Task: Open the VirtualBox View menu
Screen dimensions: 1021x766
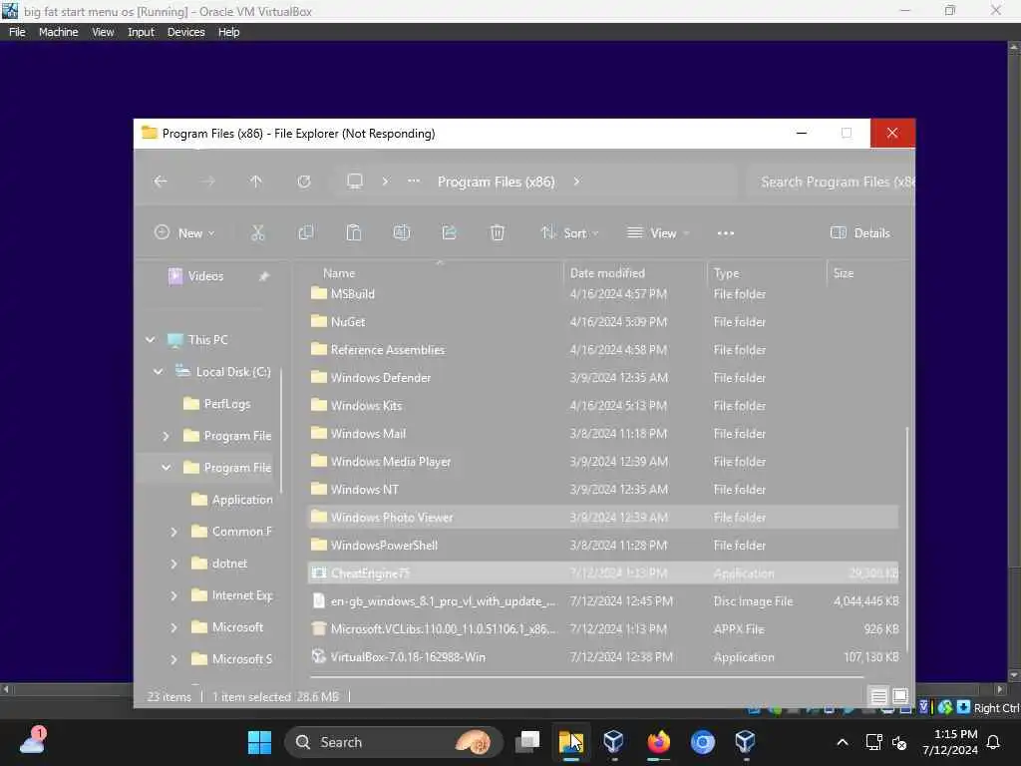Action: coord(103,32)
